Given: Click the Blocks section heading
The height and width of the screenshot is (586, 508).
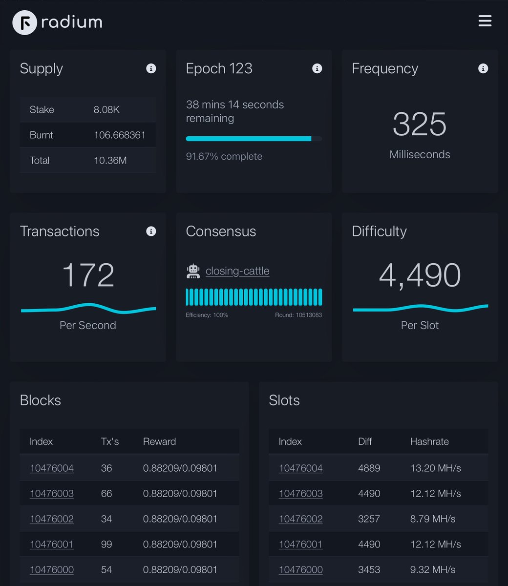Looking at the screenshot, I should pyautogui.click(x=41, y=400).
